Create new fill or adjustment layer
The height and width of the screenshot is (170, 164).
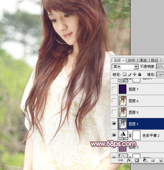[145, 160]
